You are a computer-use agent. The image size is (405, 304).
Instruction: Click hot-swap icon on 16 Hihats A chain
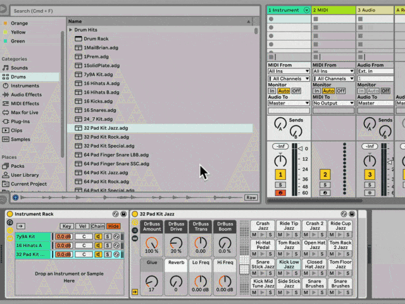click(x=116, y=245)
